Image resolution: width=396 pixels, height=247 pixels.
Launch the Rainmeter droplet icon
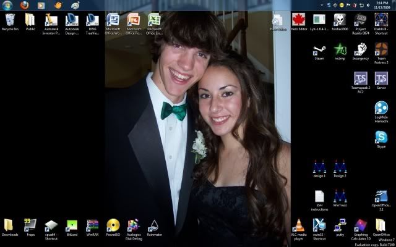coord(154,225)
